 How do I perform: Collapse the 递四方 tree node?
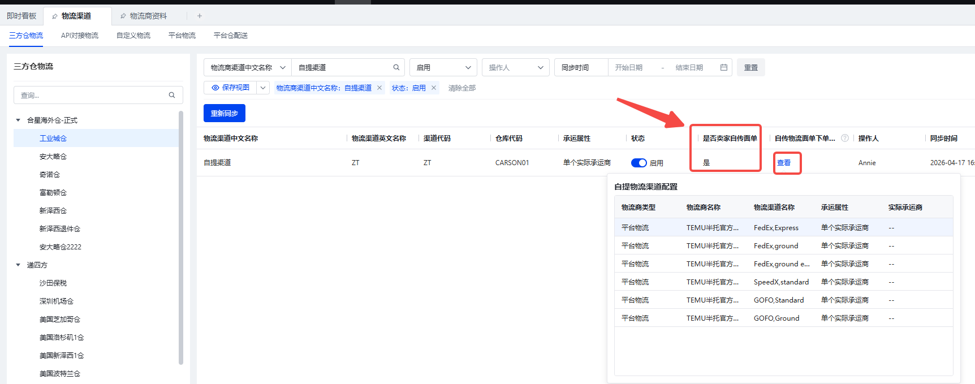pos(18,265)
